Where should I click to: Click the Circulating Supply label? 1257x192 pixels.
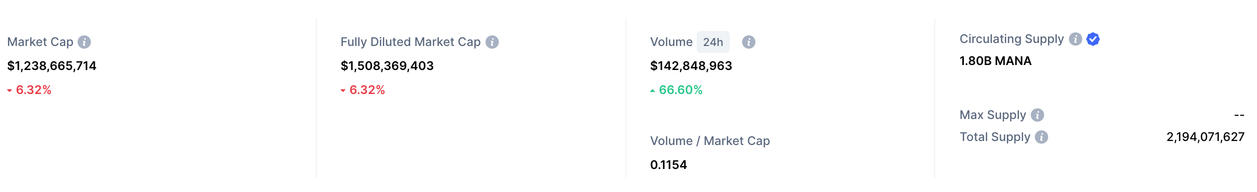1011,39
